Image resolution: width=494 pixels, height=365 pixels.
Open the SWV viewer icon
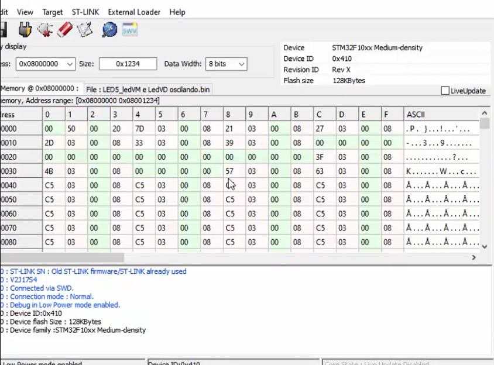pyautogui.click(x=129, y=29)
